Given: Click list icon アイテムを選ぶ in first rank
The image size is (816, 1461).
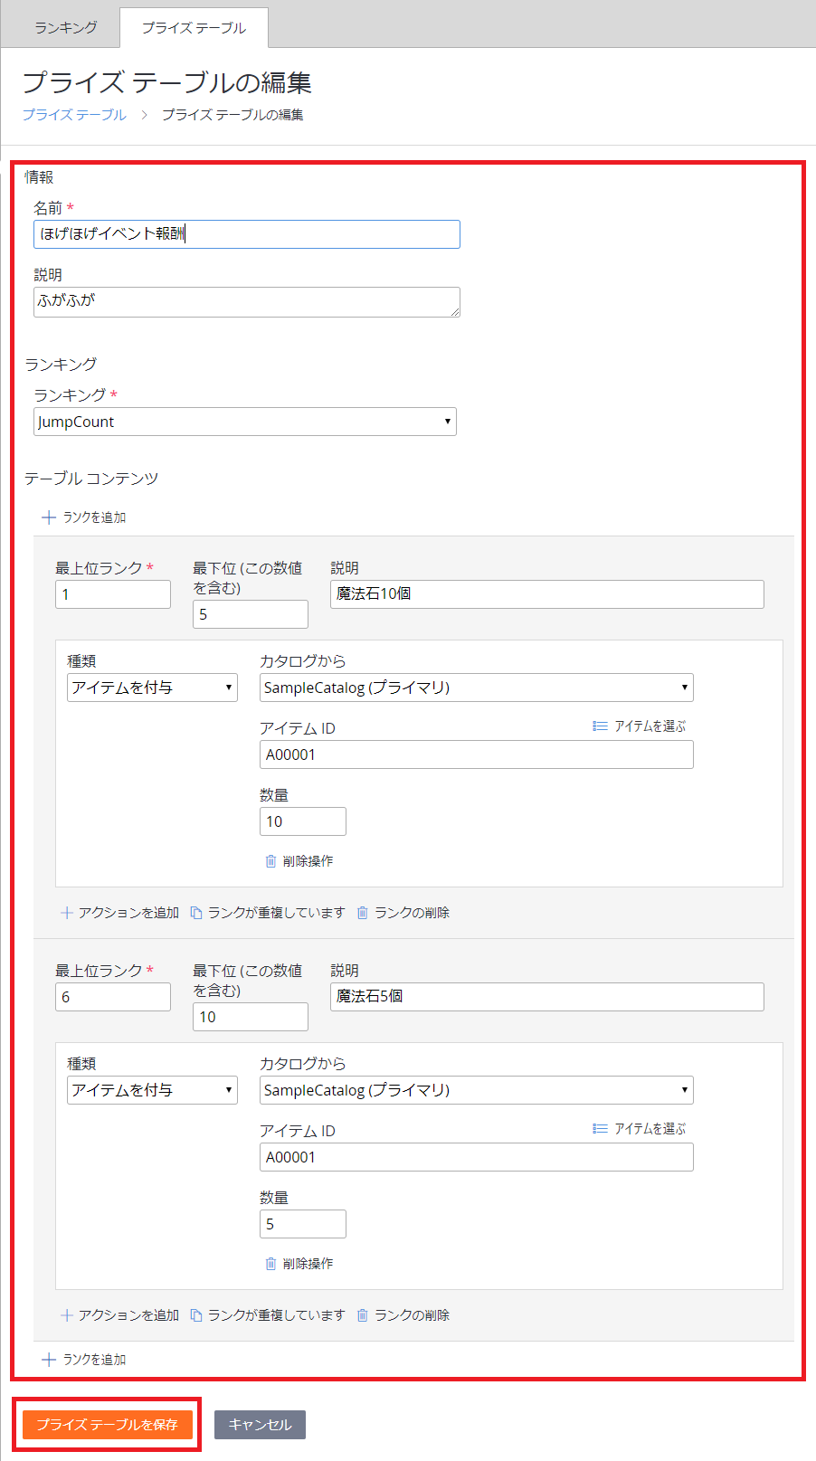Looking at the screenshot, I should point(600,726).
